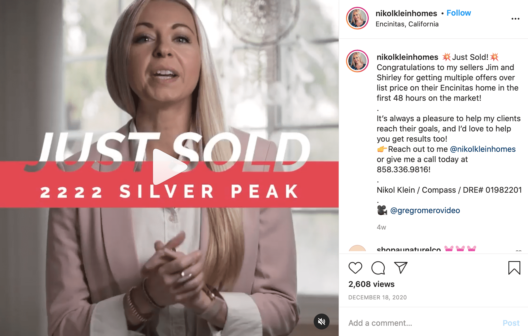Open the nikolkleinhomes username in the header

pyautogui.click(x=406, y=13)
